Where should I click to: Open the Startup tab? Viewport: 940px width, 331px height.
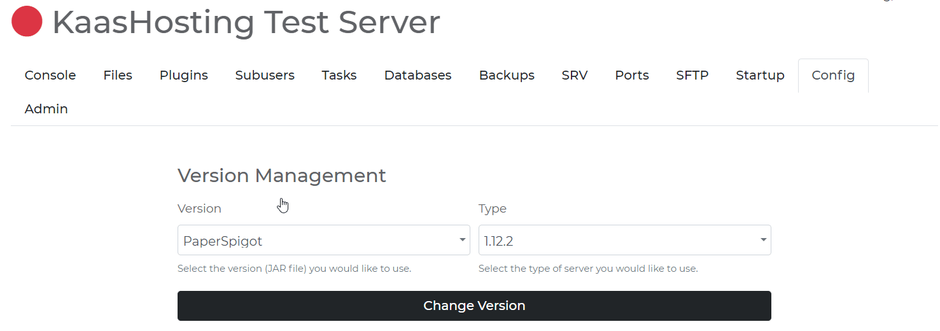[x=760, y=75]
